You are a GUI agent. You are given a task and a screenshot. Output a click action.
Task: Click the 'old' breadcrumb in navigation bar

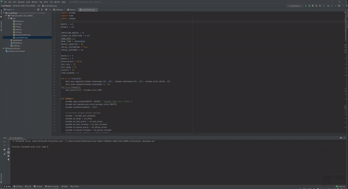coord(39,6)
